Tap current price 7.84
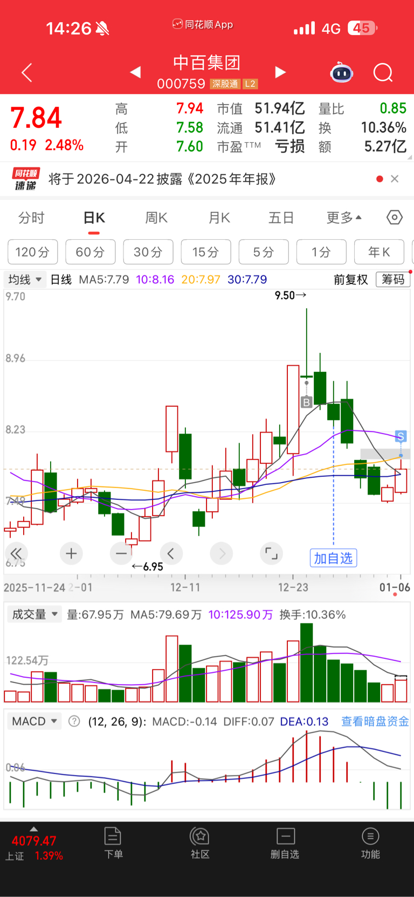Image resolution: width=414 pixels, height=897 pixels. [x=36, y=118]
